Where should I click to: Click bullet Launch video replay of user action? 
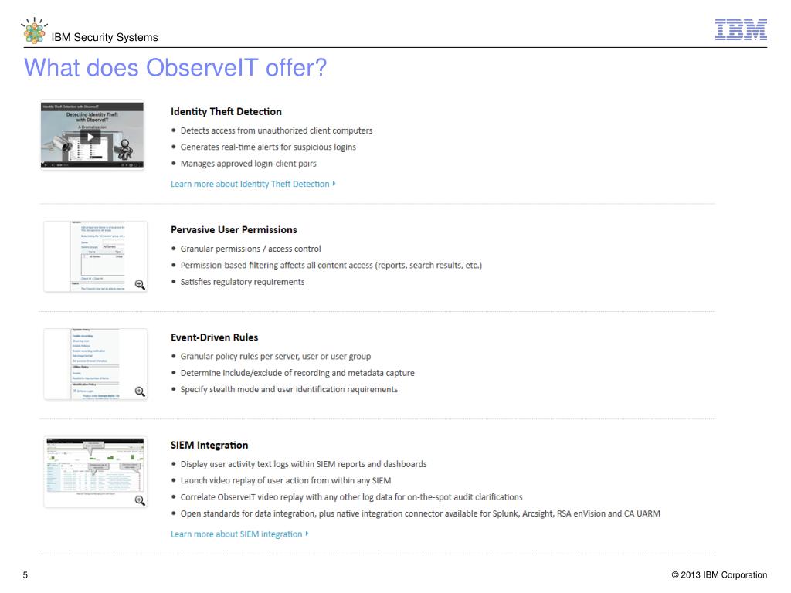(x=286, y=481)
